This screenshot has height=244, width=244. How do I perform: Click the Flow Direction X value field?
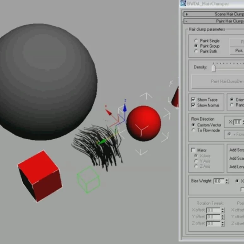point(238,122)
